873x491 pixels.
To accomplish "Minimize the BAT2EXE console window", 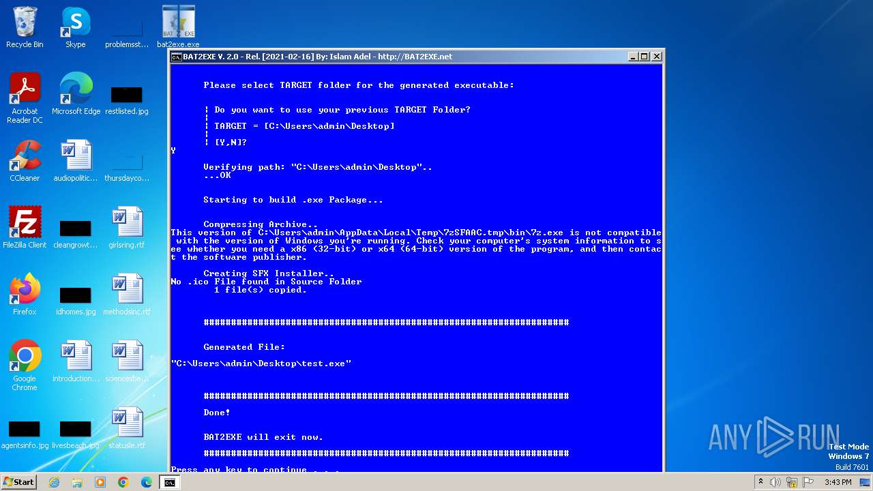I will tap(632, 57).
